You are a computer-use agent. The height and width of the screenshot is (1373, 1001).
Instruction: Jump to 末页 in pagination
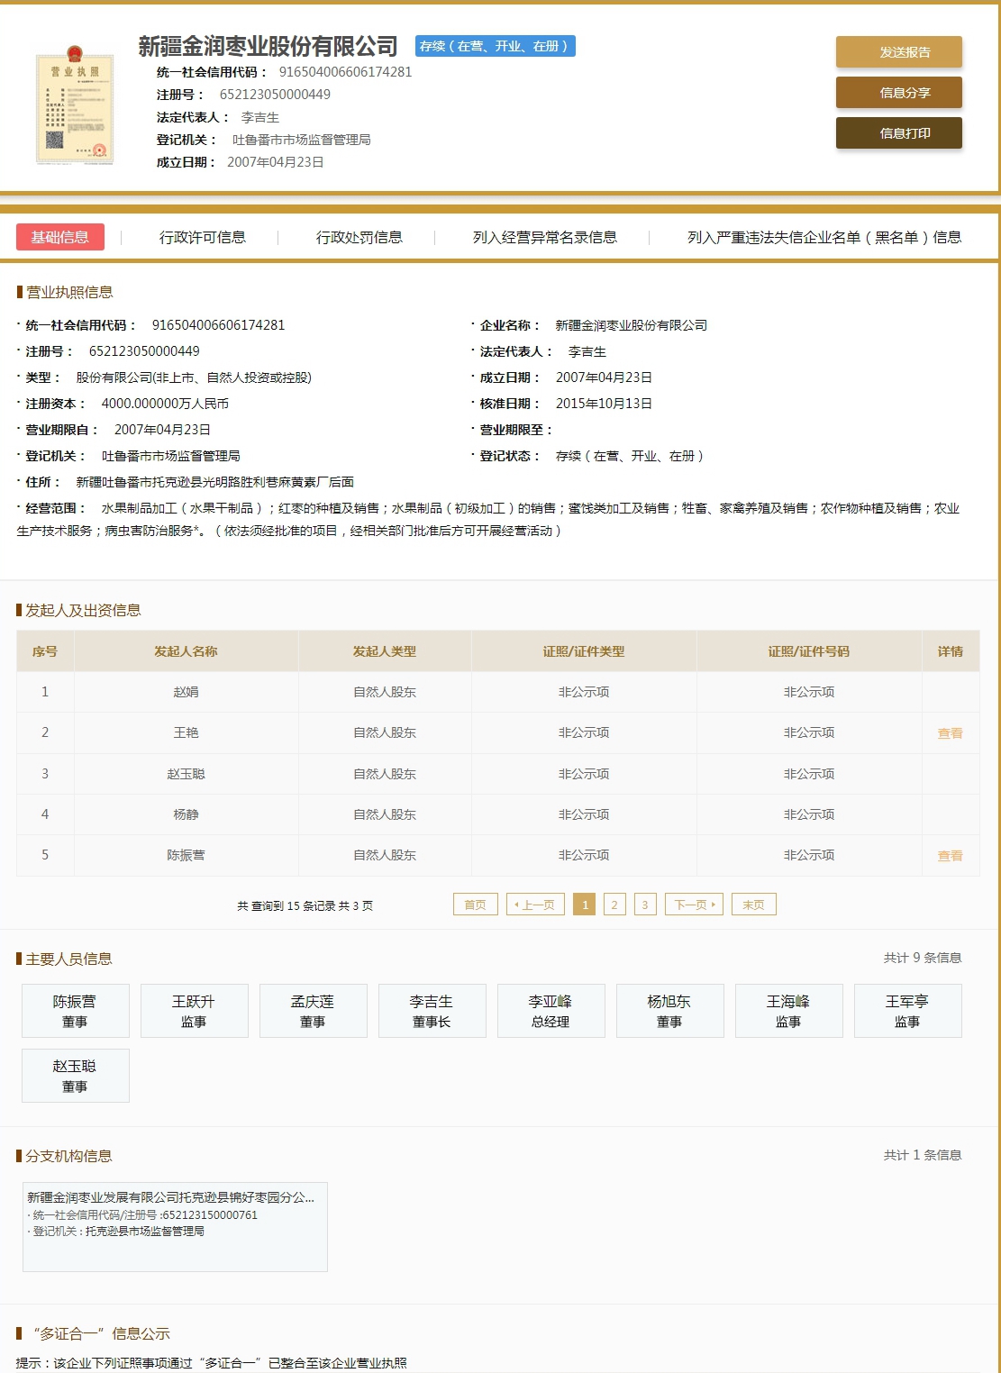(x=754, y=905)
